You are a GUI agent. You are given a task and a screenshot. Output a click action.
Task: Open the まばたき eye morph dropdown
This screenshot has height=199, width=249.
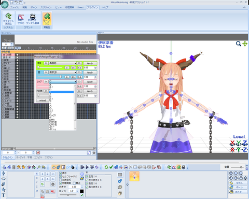pos(63,72)
